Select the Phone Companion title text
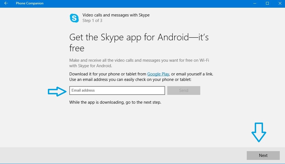Screen dimensions: 285x164 coord(29,3)
